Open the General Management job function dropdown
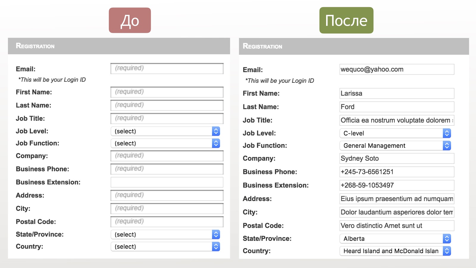 [395, 146]
